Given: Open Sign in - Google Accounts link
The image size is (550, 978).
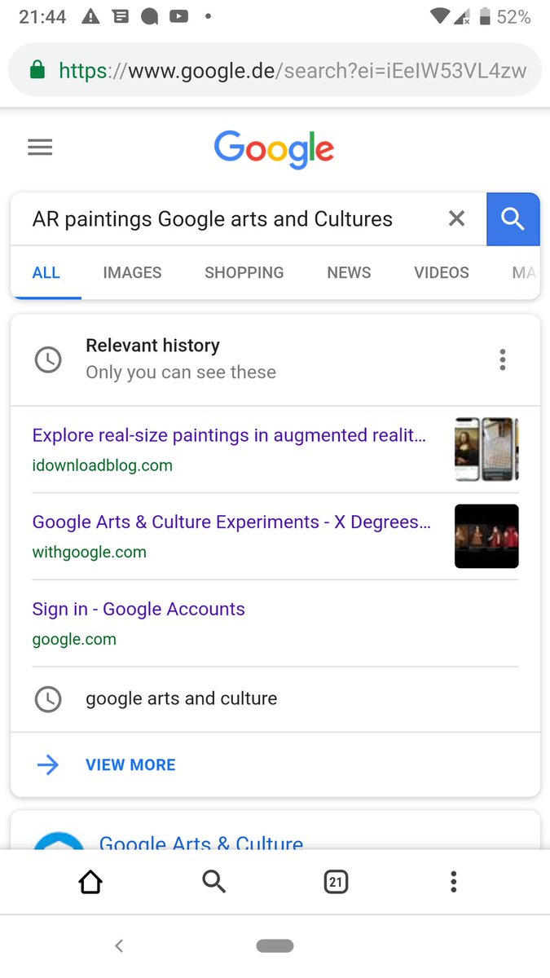Looking at the screenshot, I should (x=139, y=609).
